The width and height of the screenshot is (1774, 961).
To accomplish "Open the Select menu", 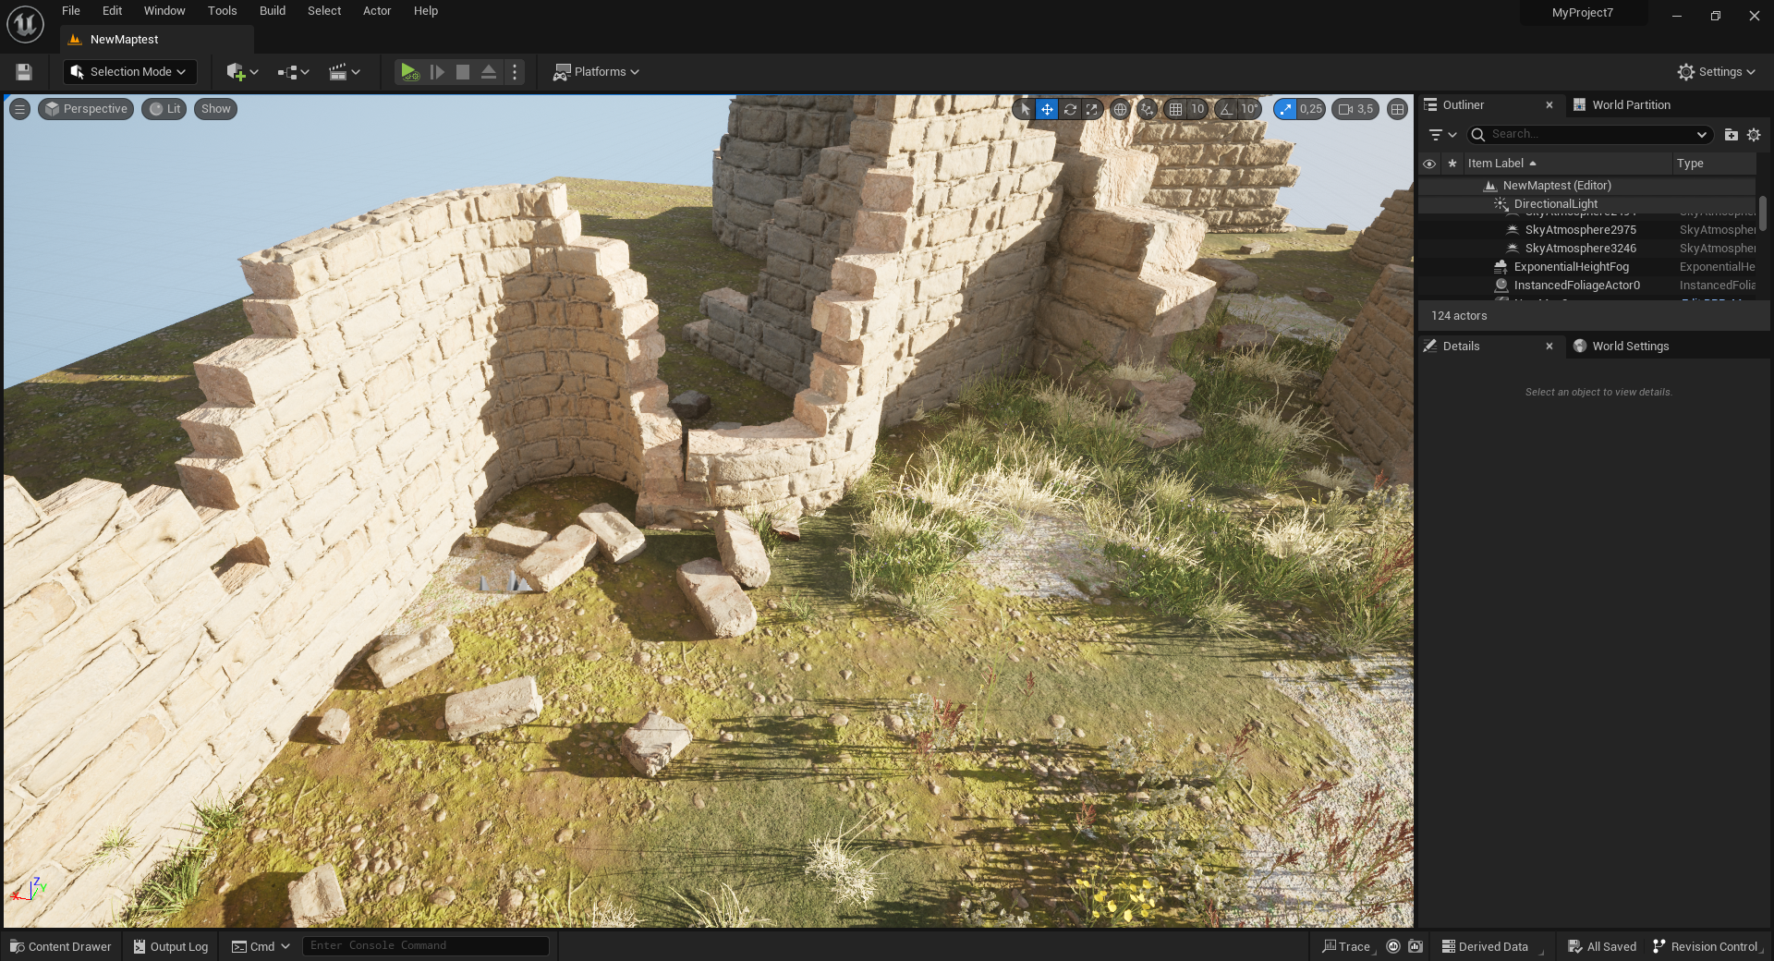I will coord(324,11).
